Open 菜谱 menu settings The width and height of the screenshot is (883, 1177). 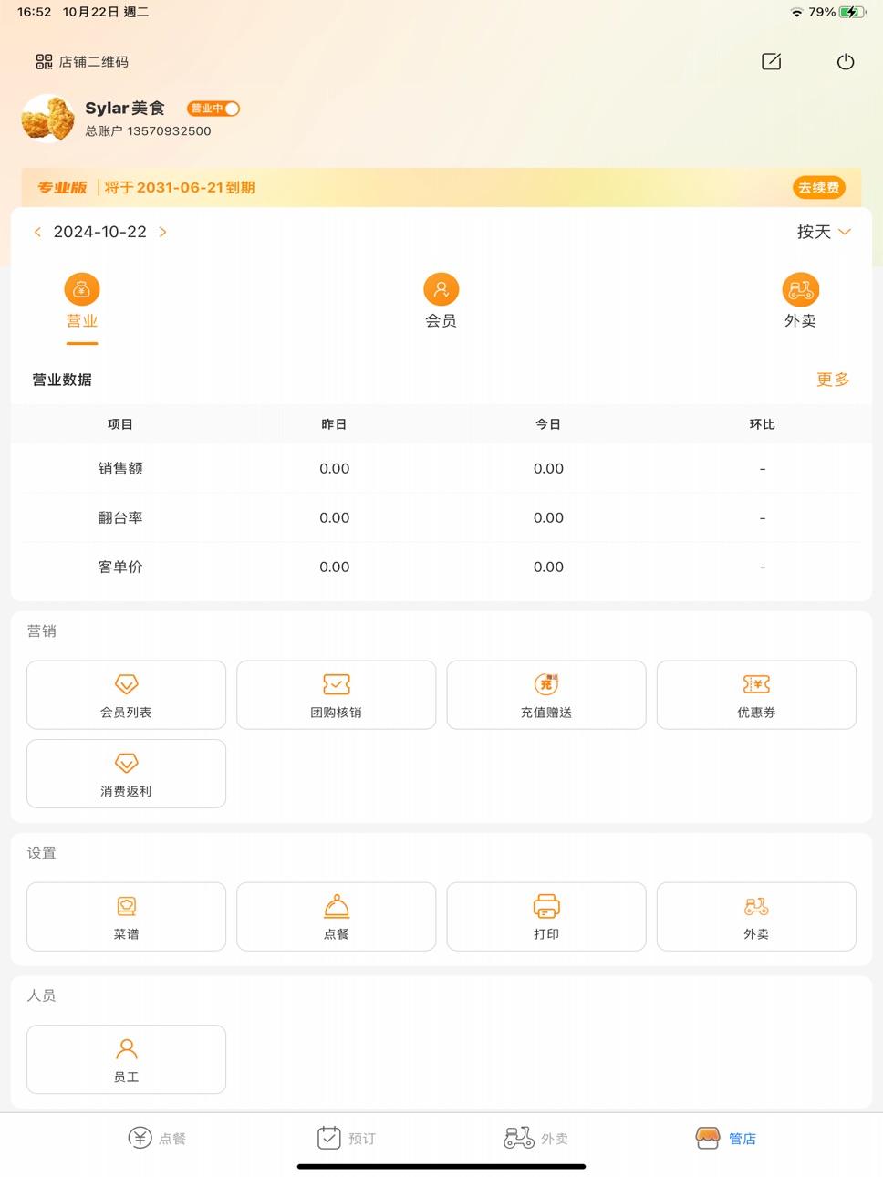click(126, 917)
